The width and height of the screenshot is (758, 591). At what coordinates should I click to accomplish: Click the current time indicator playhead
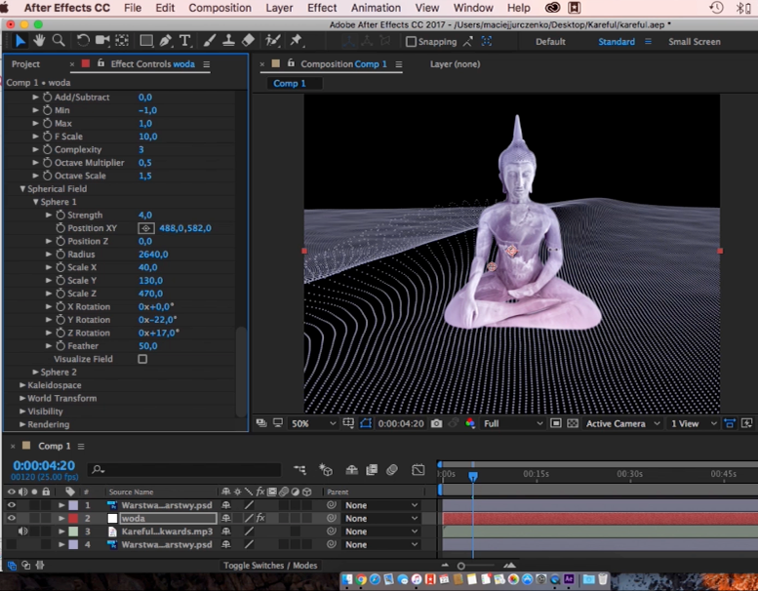[473, 477]
